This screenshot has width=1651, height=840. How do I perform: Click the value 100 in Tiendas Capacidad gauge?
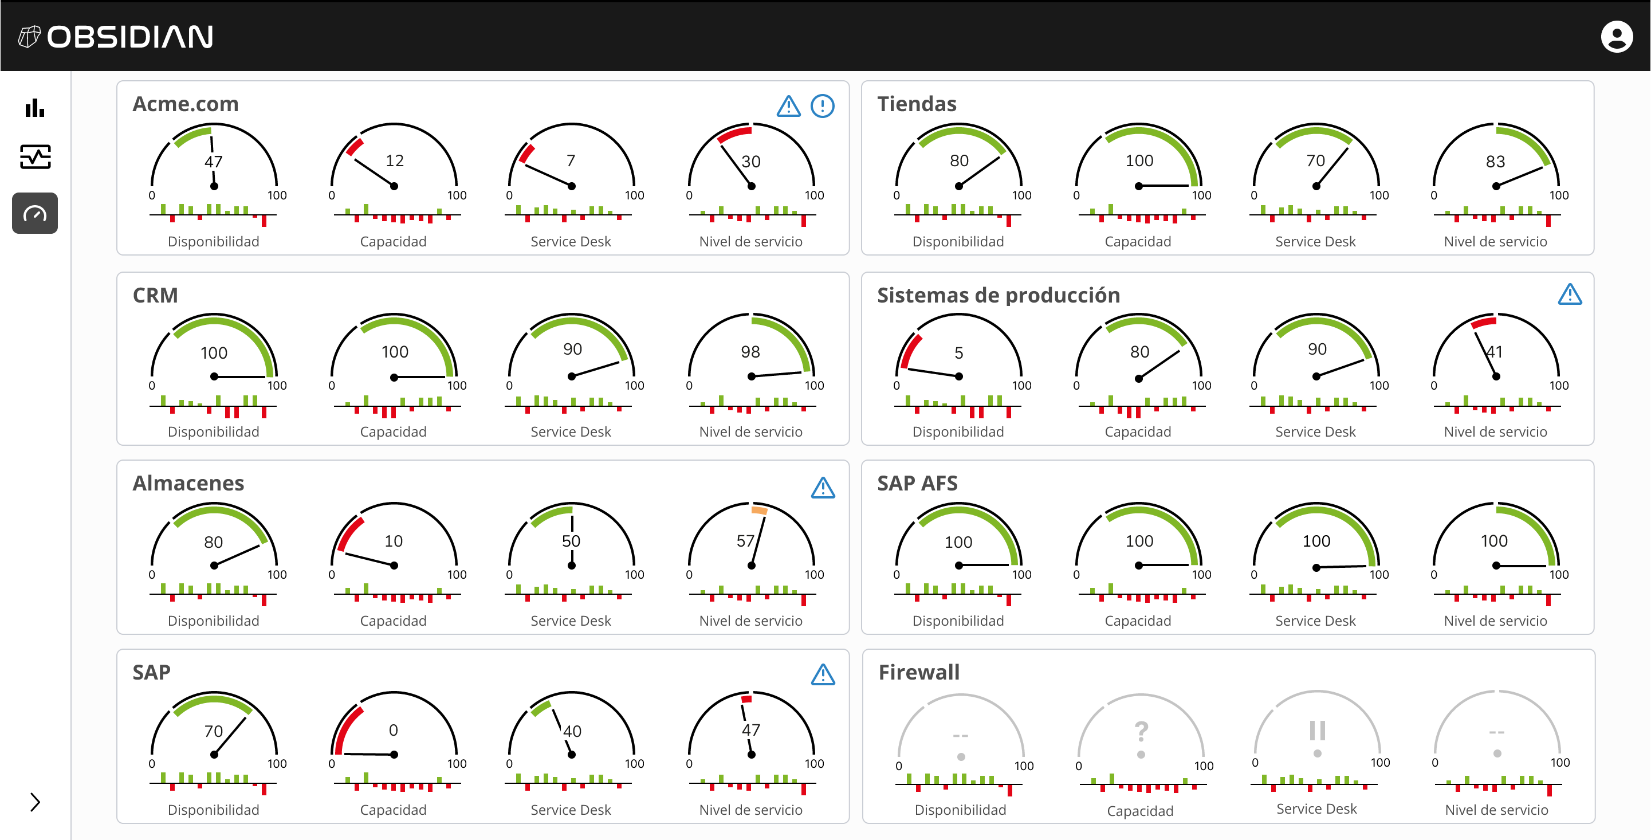click(x=1139, y=160)
